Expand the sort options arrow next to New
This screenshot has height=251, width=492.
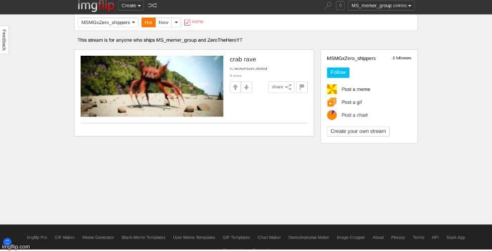176,23
